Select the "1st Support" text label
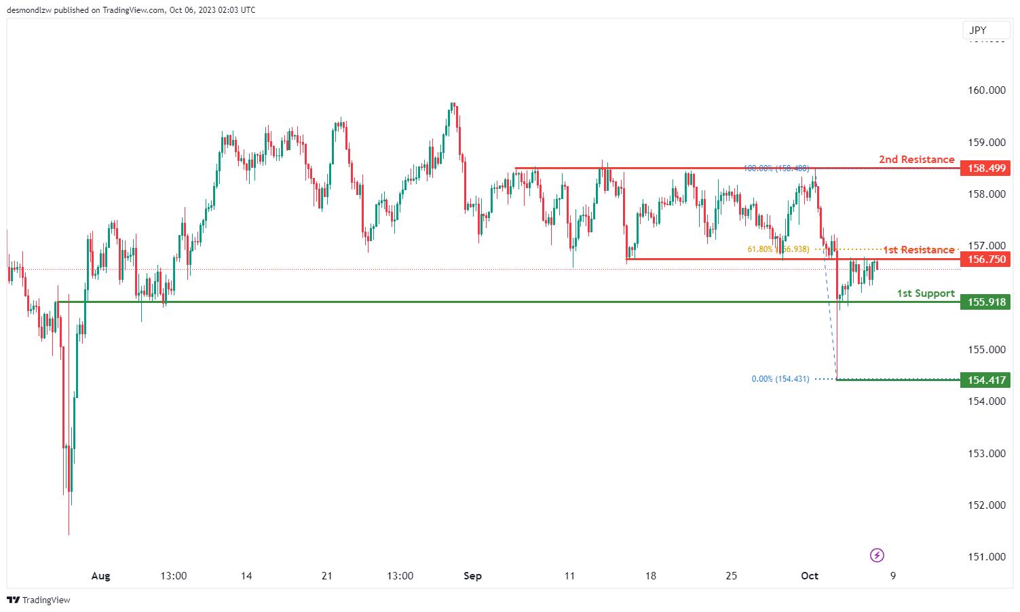 (x=926, y=293)
